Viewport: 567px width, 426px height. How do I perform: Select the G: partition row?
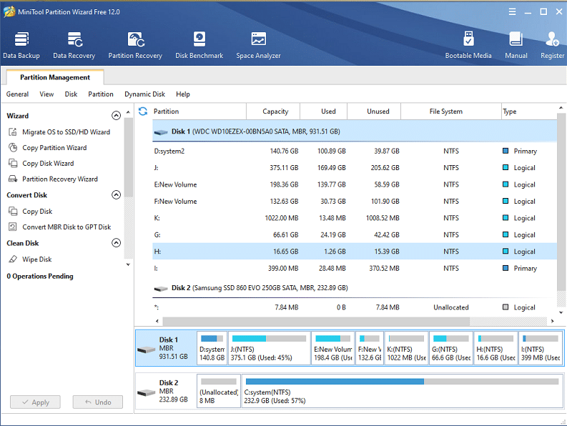[355, 234]
